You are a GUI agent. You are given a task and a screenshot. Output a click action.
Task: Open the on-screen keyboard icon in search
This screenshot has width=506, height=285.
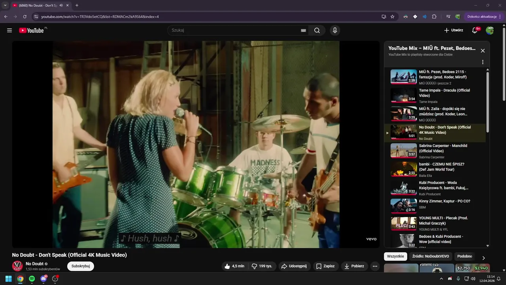pyautogui.click(x=304, y=30)
